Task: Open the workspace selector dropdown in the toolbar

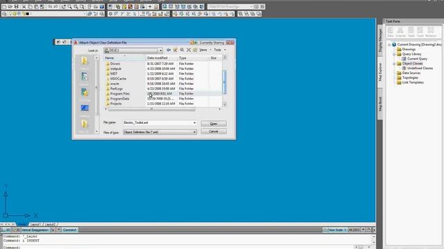Action: (x=251, y=6)
